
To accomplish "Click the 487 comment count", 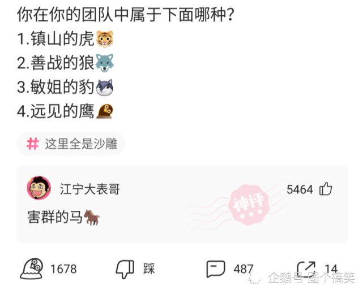I will pos(244,269).
